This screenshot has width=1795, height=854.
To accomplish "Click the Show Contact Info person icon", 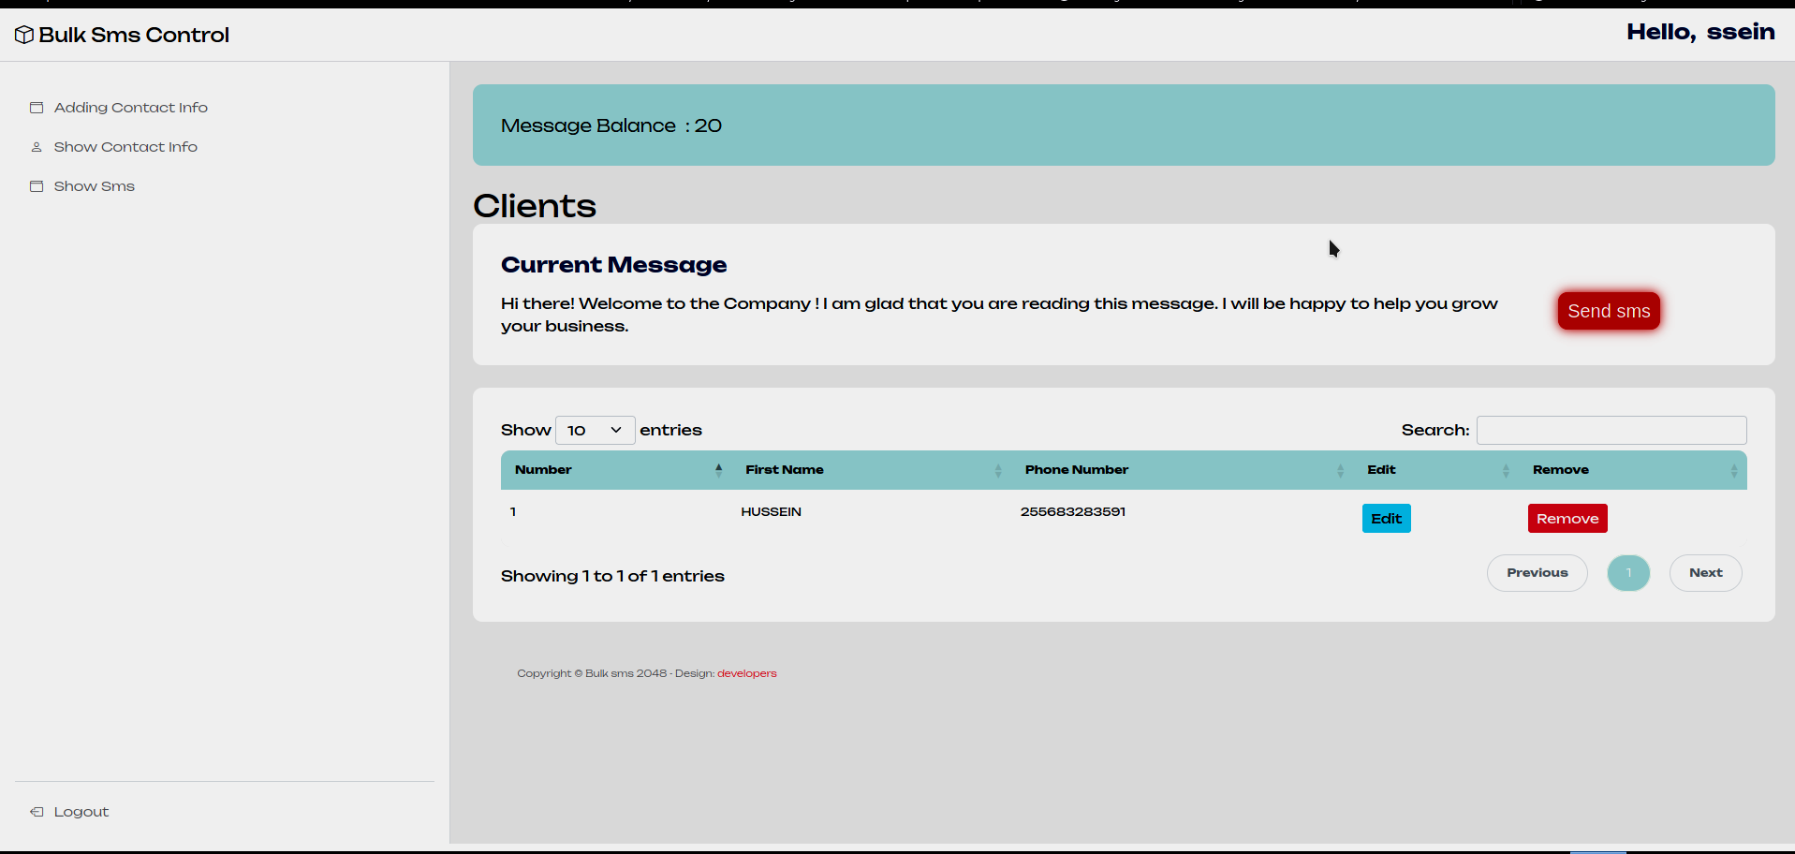I will (36, 146).
